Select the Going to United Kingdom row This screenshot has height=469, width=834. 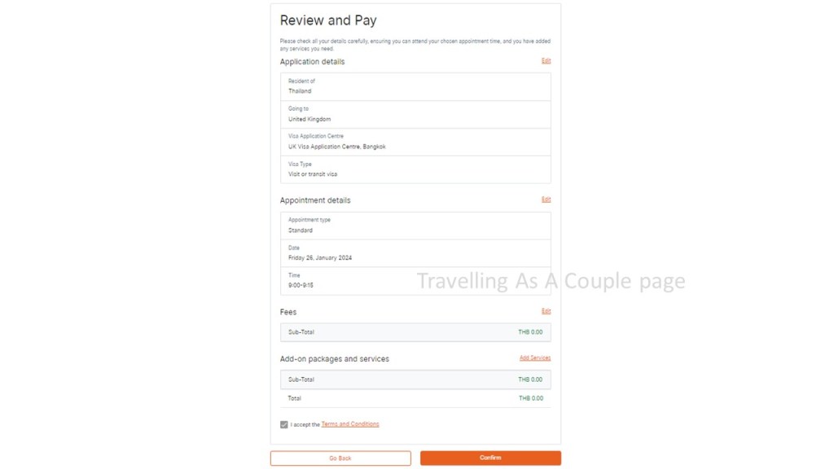(415, 114)
